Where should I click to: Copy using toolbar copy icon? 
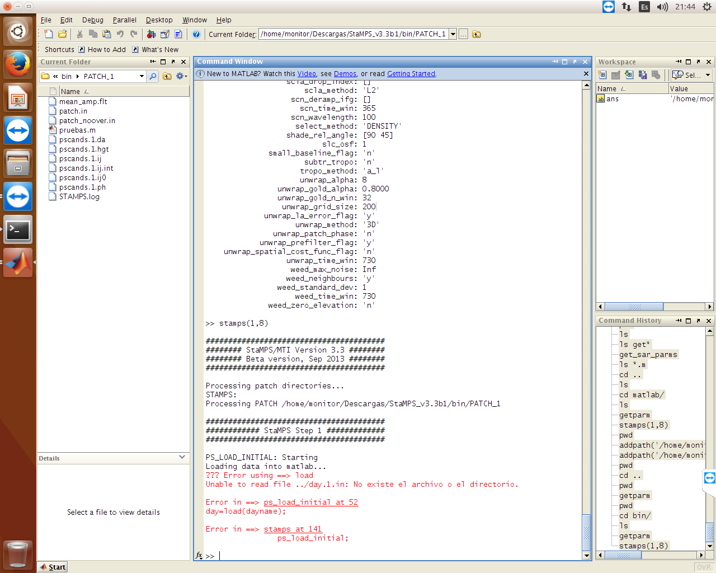[x=93, y=34]
